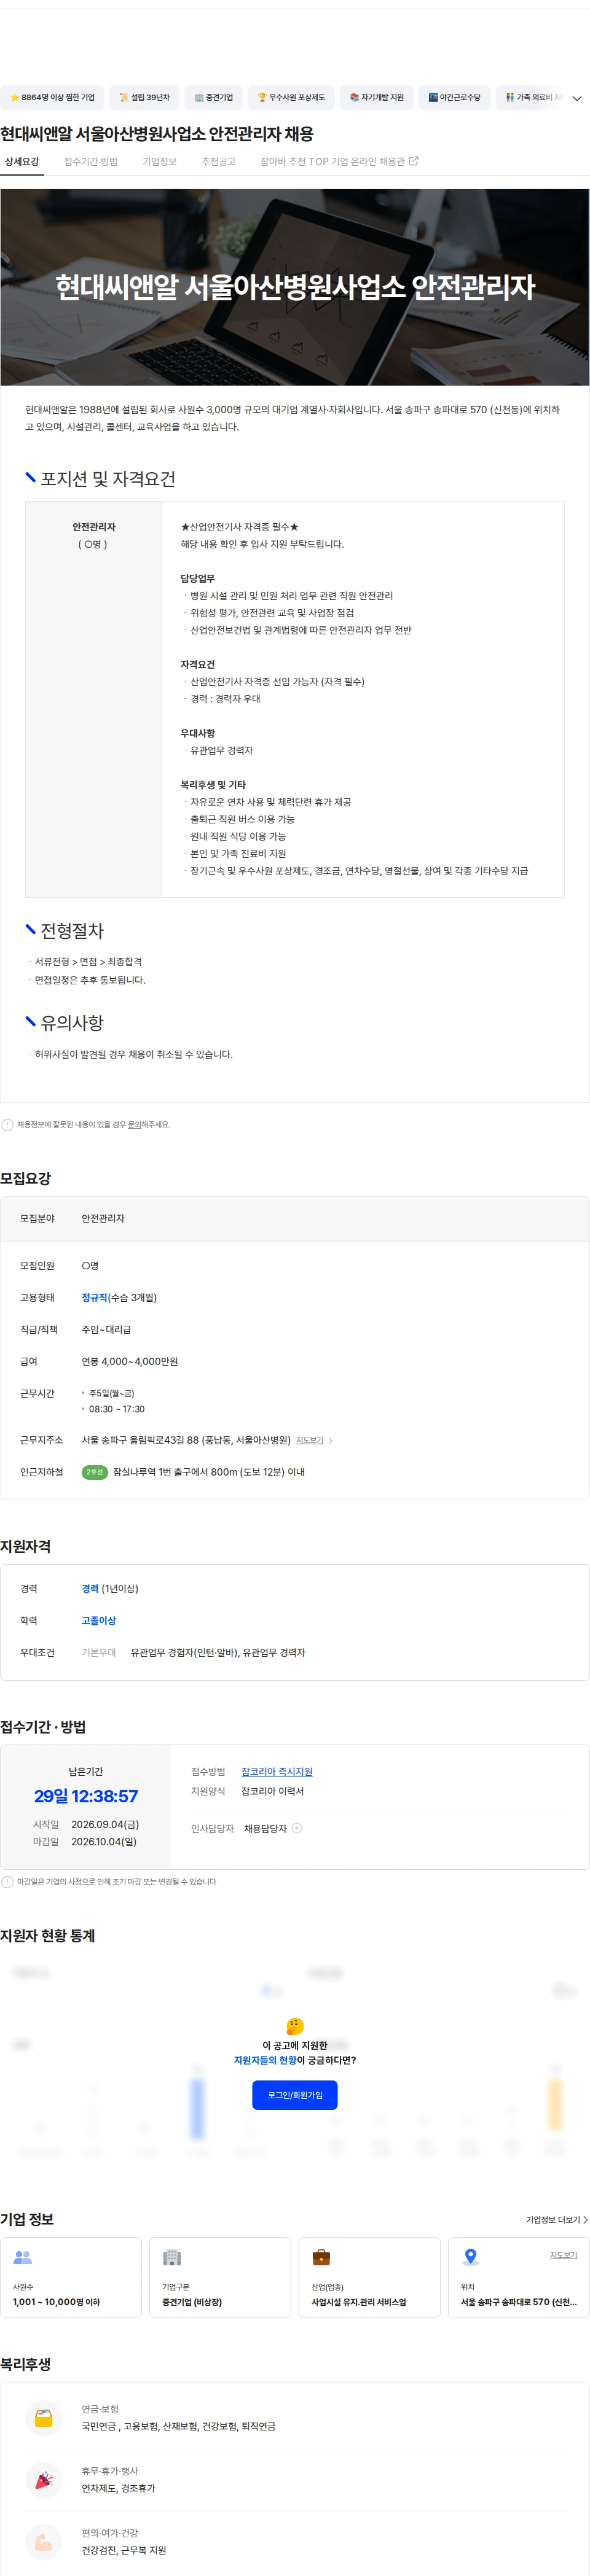This screenshot has height=2576, width=590.
Task: Click the 8864명 이상 찜한 기업 tag
Action: [52, 97]
